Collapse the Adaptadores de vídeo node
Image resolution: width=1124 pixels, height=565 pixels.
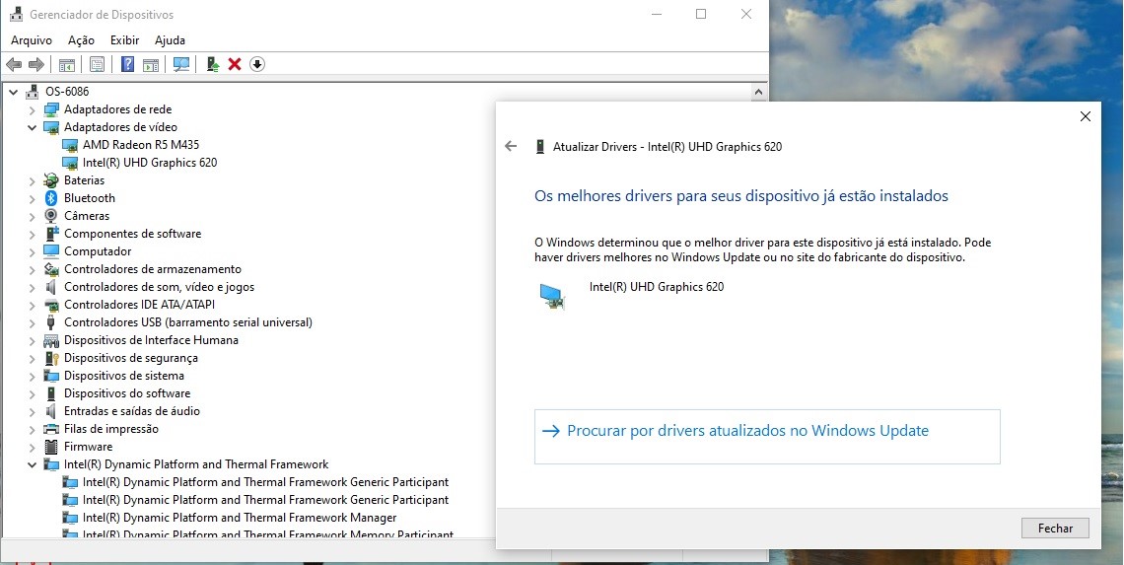tap(32, 127)
